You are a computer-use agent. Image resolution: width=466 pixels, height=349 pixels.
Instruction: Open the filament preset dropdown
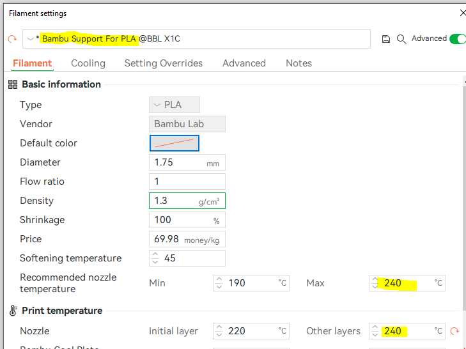click(30, 39)
